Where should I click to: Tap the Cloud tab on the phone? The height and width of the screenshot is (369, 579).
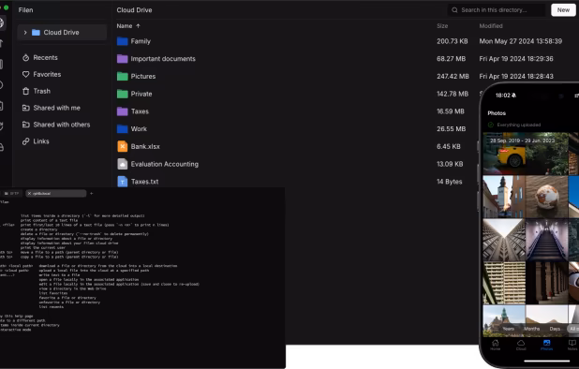click(521, 345)
